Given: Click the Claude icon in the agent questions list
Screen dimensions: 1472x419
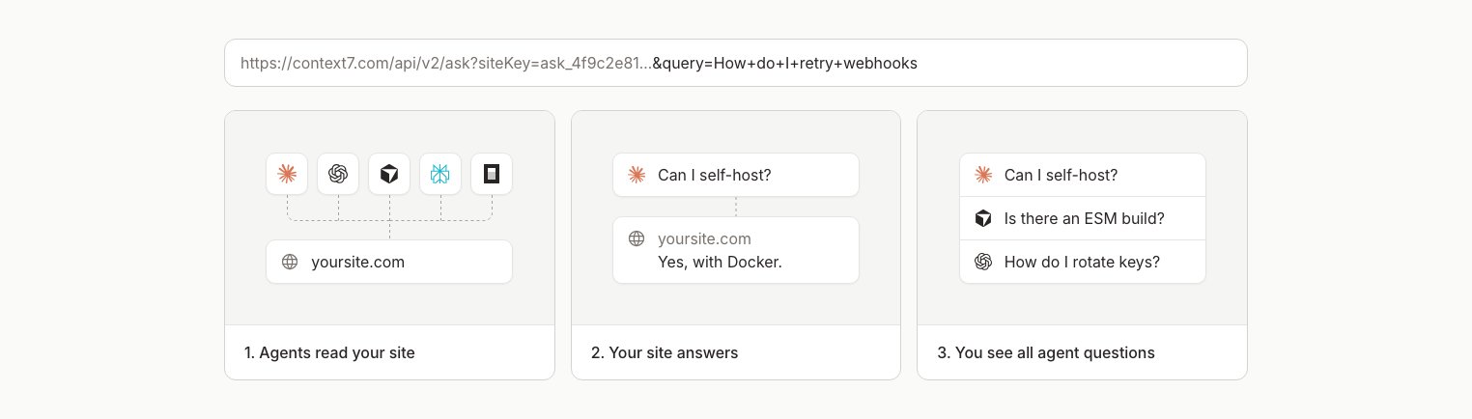Looking at the screenshot, I should (983, 175).
